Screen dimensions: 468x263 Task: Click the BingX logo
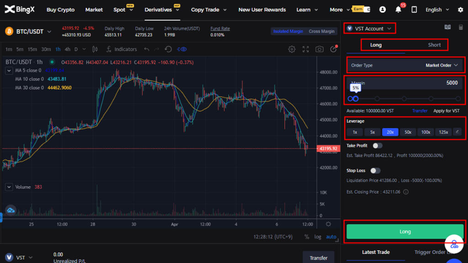20,10
